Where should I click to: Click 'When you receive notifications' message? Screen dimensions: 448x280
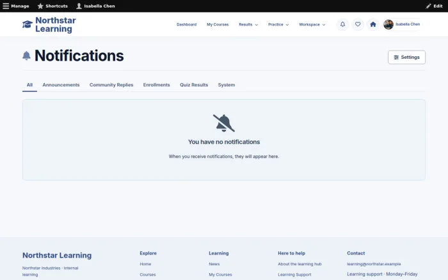pyautogui.click(x=224, y=157)
